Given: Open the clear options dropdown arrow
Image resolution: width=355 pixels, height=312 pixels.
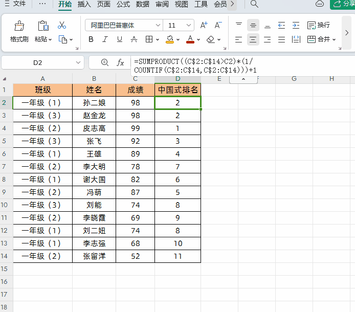Looking at the screenshot, I should point(219,39).
